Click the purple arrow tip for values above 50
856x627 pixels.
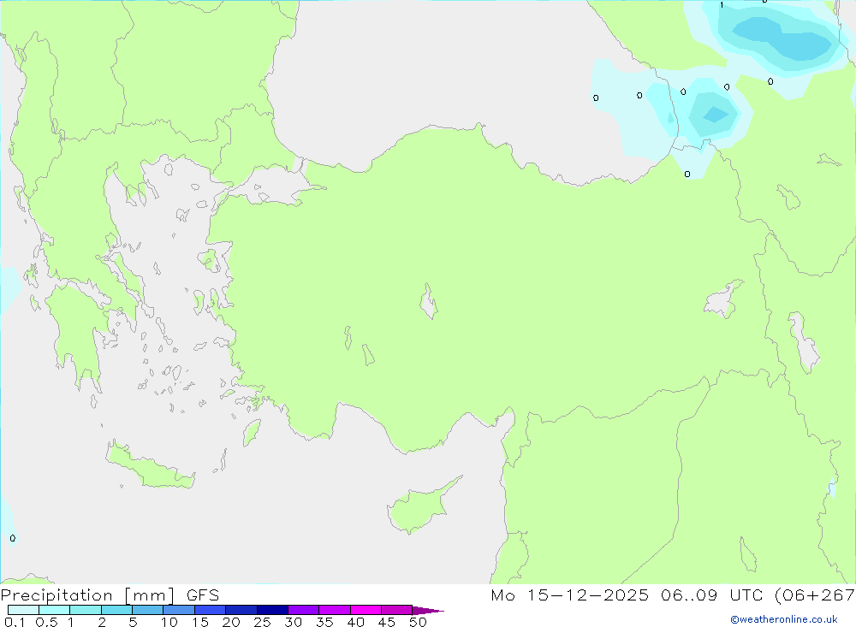click(428, 611)
